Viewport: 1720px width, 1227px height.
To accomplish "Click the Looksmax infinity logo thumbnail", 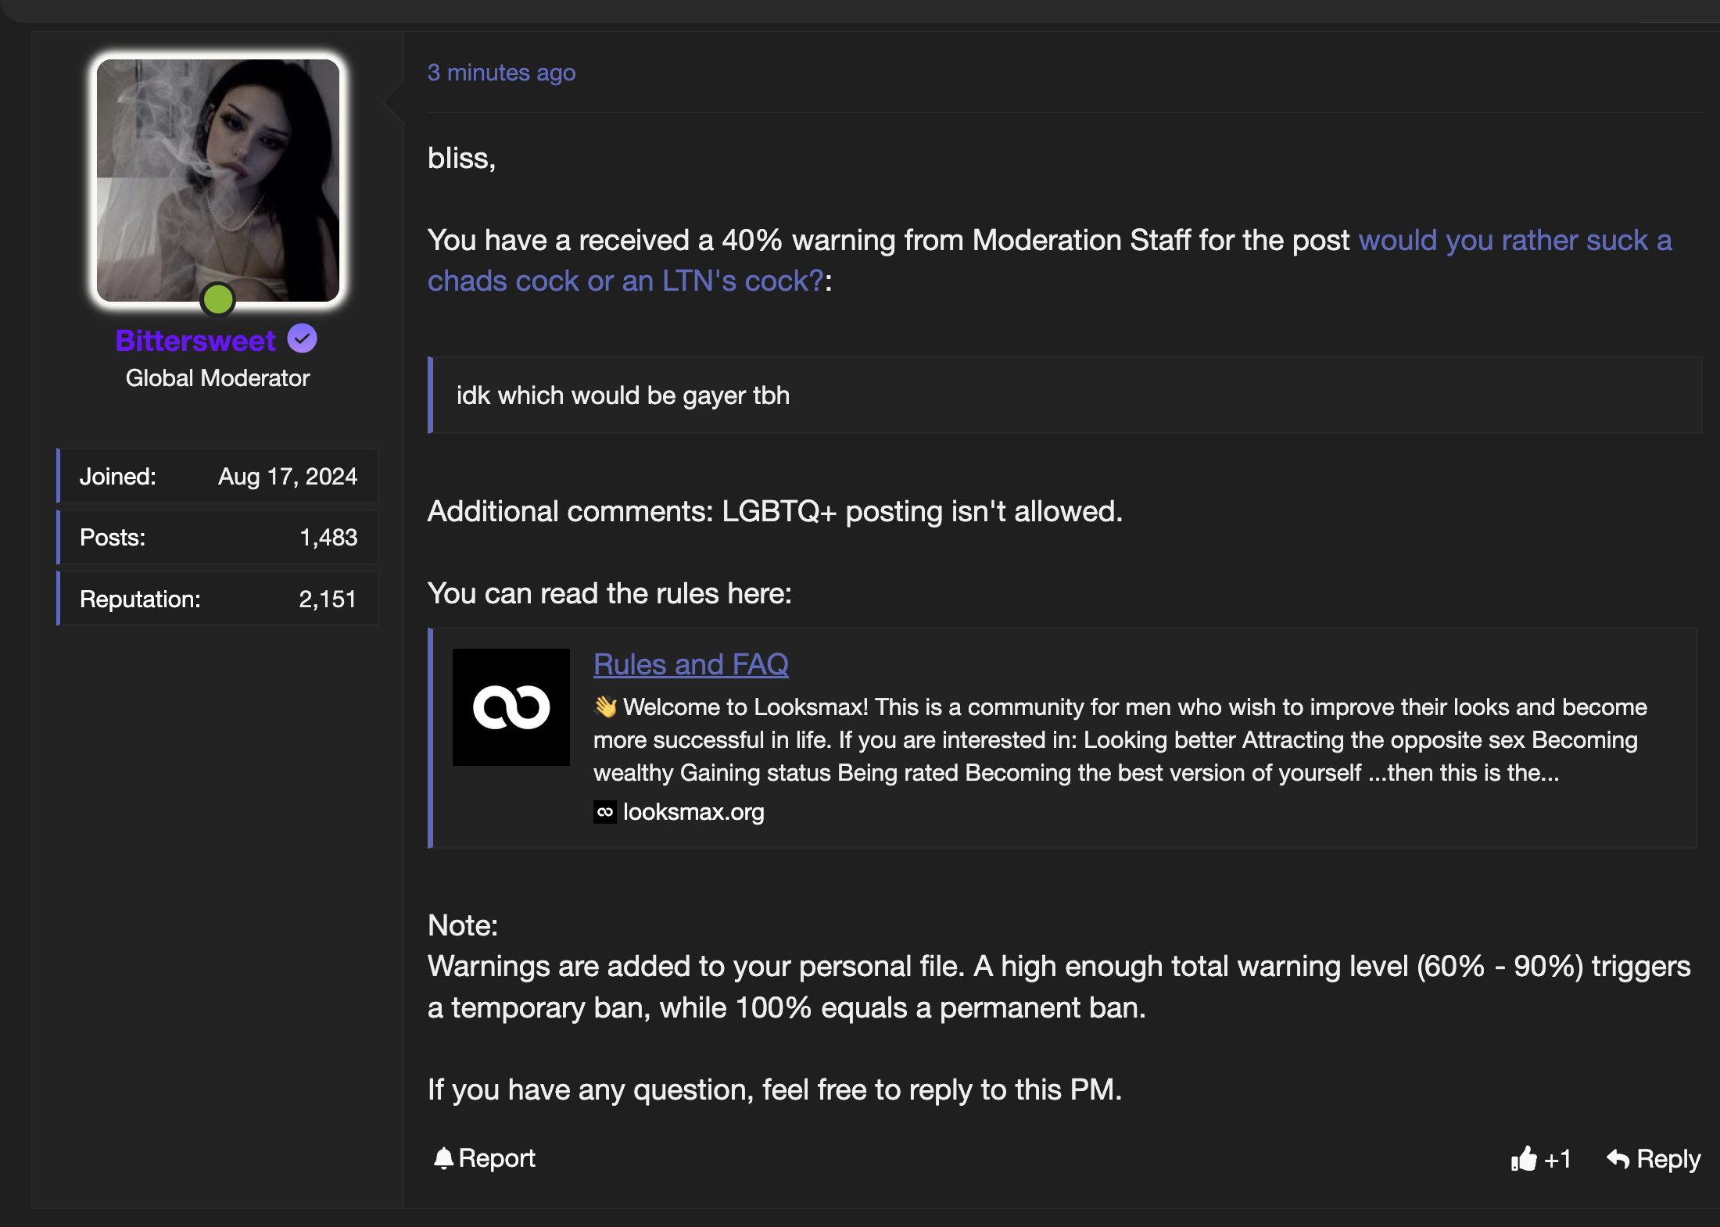I will (x=511, y=707).
